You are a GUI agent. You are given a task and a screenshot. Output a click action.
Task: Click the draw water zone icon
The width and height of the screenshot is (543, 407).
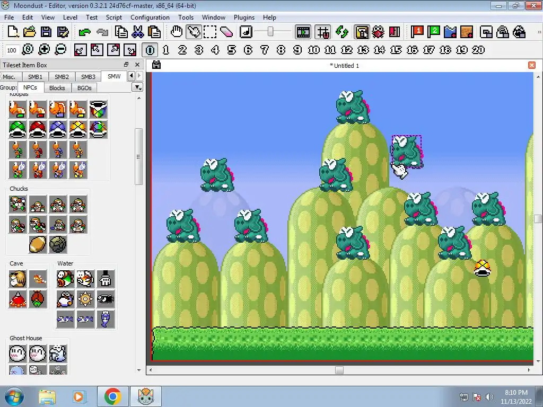(x=450, y=32)
